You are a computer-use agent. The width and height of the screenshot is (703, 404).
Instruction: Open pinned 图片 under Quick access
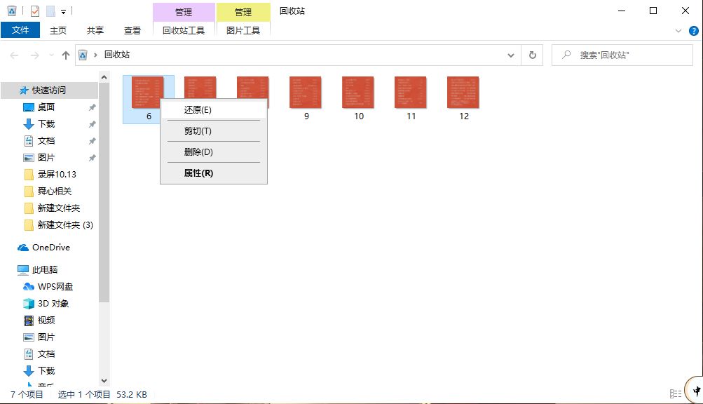point(46,158)
